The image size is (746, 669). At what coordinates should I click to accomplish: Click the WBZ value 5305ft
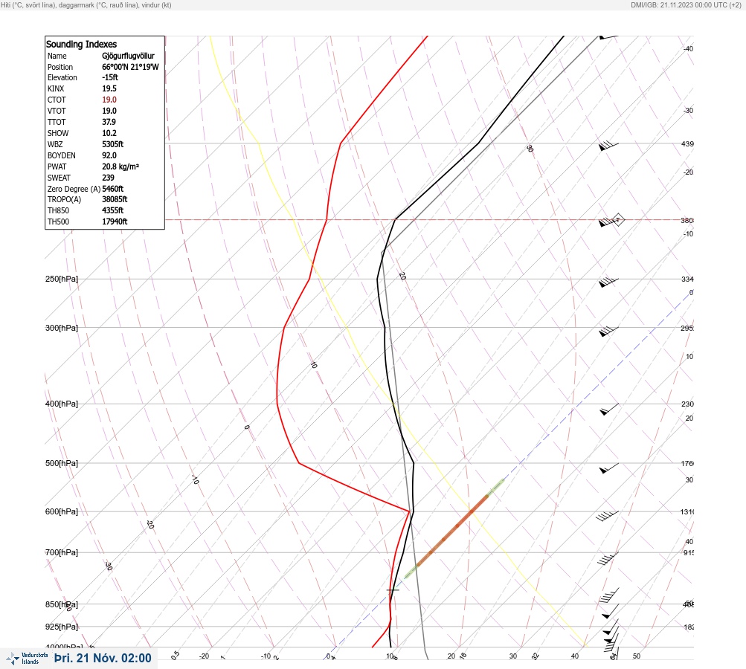point(113,144)
